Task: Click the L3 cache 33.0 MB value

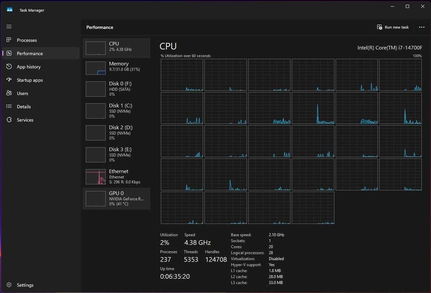Action: point(276,283)
